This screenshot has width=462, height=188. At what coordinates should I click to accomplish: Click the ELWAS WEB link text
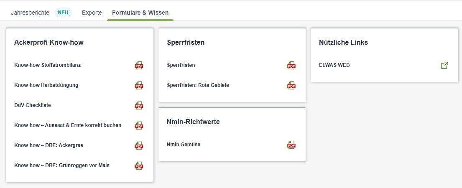tap(334, 65)
